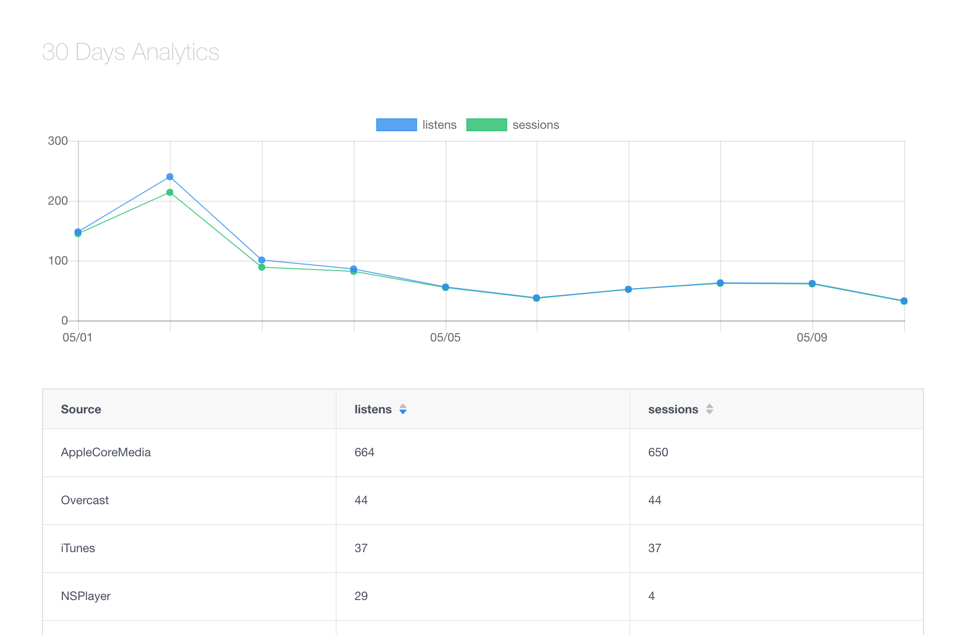Click the 05/09 data point on chart
The image size is (964, 635).
(x=812, y=284)
